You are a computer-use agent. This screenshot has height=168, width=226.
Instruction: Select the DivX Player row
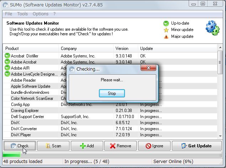point(110,135)
